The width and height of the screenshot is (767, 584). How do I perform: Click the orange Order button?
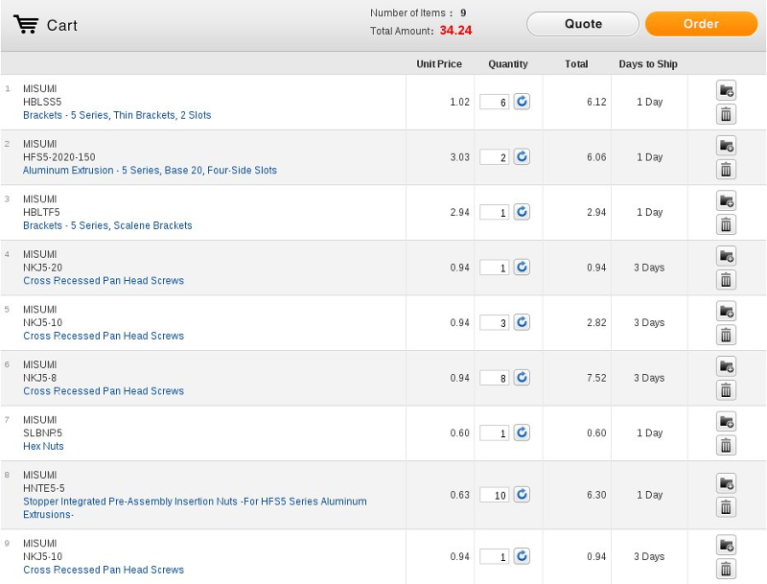701,24
